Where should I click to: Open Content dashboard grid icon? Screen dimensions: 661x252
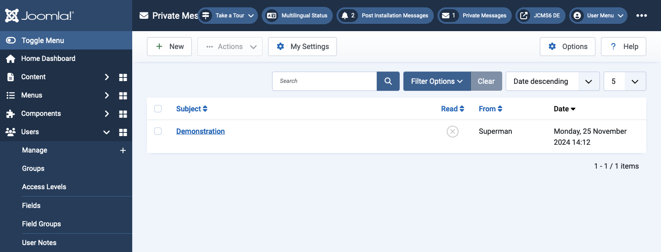[123, 77]
